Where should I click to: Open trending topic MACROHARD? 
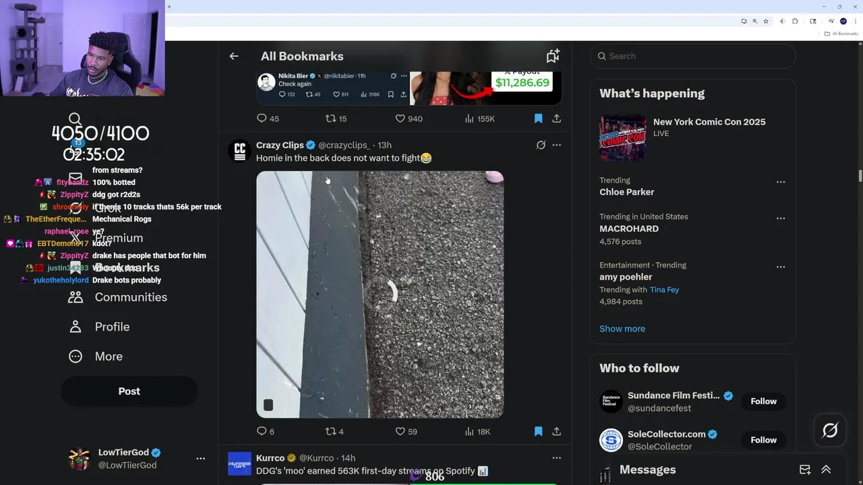pyautogui.click(x=629, y=228)
